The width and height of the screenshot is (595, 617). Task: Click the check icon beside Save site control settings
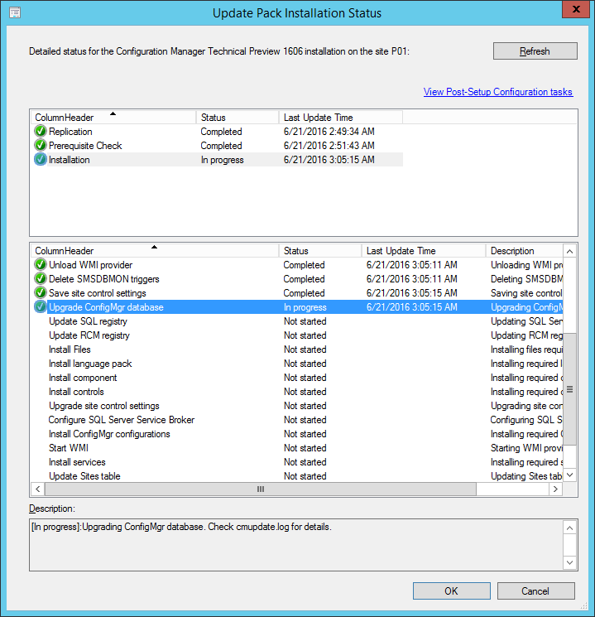(x=40, y=292)
